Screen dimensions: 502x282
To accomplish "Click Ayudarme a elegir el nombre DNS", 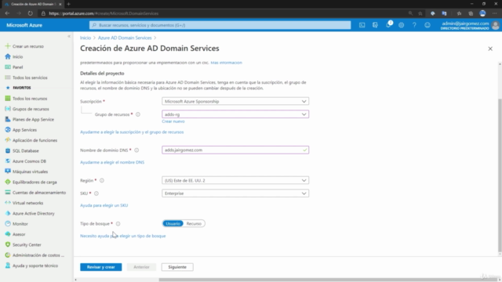I will click(112, 162).
